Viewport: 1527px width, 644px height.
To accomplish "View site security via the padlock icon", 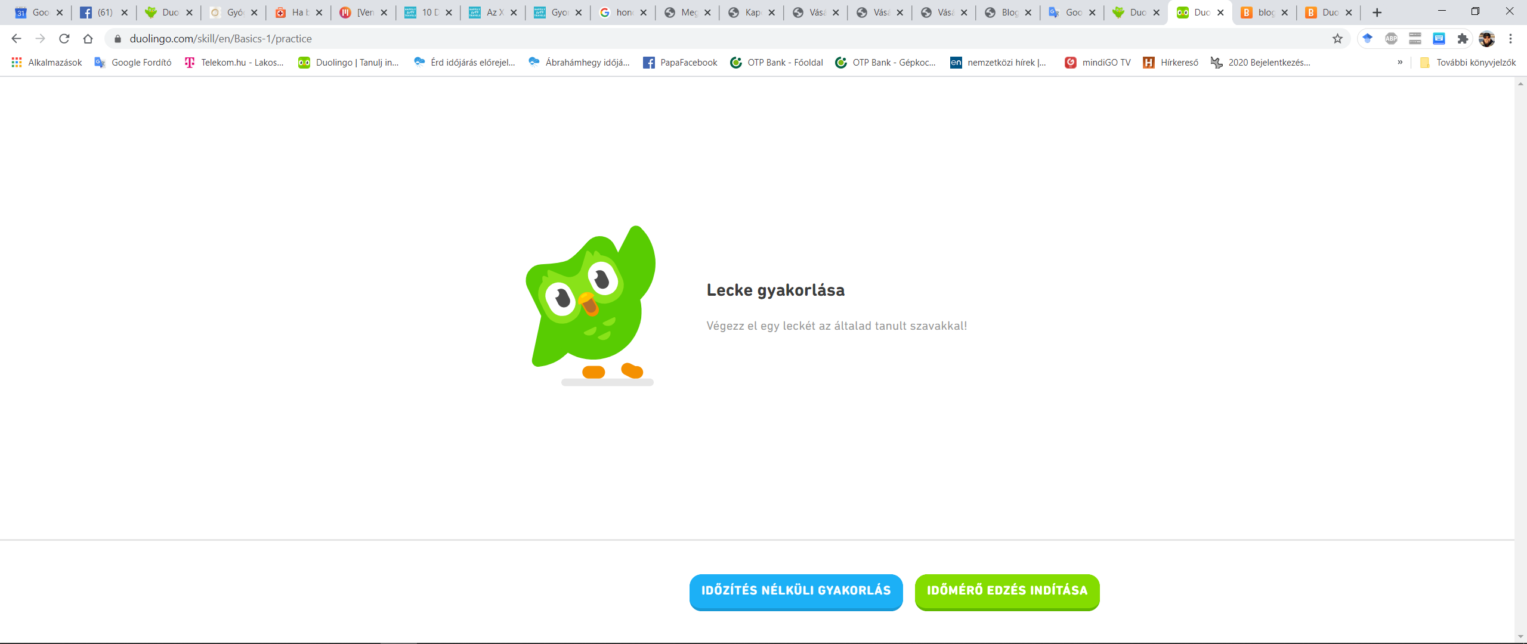I will point(118,39).
